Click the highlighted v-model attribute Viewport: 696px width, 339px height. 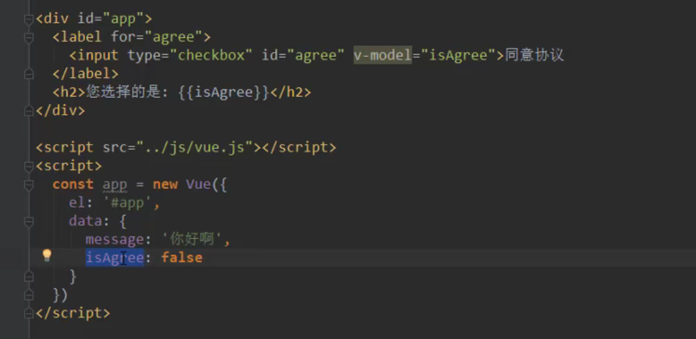click(x=383, y=55)
